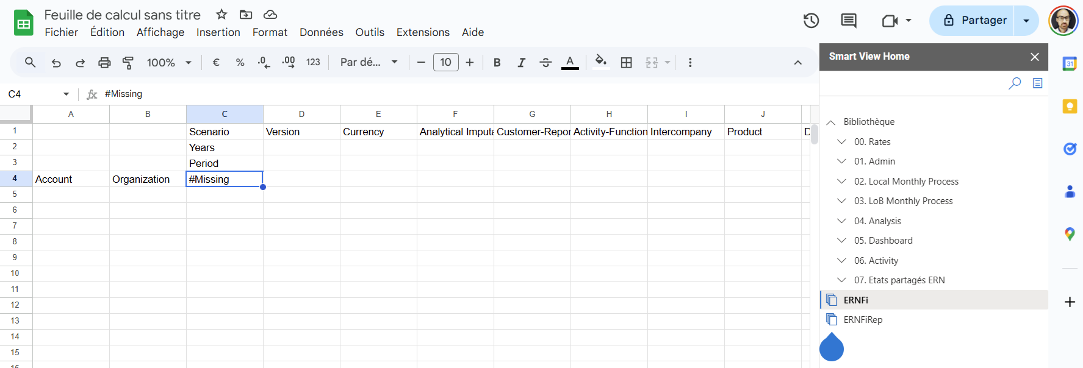Select the ERNFi cube
The image size is (1083, 368).
point(934,300)
